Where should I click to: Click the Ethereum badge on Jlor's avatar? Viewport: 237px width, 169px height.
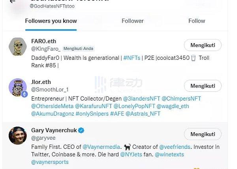pyautogui.click(x=24, y=94)
